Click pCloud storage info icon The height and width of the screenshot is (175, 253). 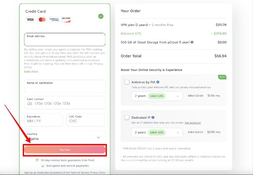click(x=192, y=42)
